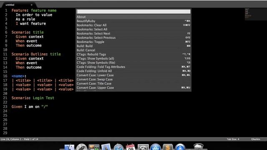This screenshot has height=150, width=267.
Task: Open the Tab Size: 4 selector
Action: (233, 139)
